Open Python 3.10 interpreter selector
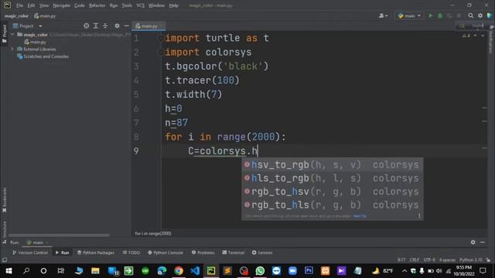This screenshot has width=495, height=278. click(x=471, y=260)
